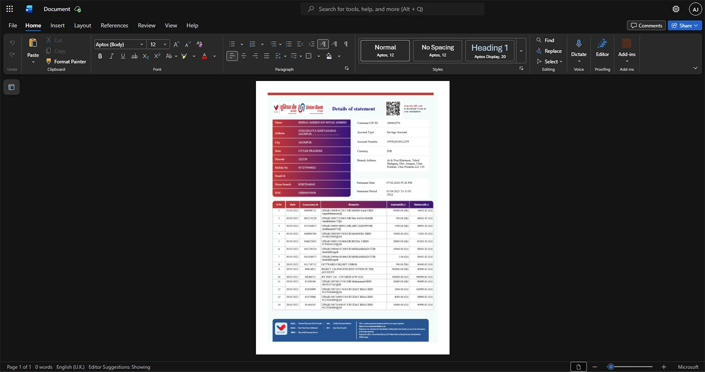Align text right
The image size is (705, 372).
[255, 56]
